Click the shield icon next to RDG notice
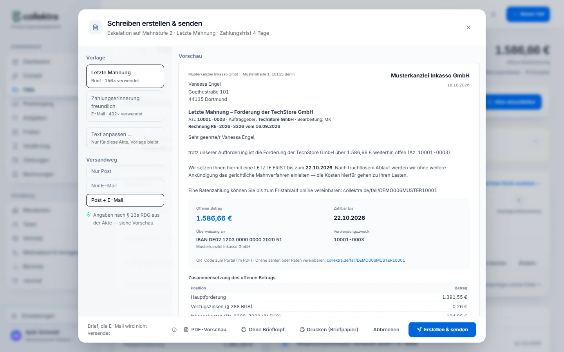The height and width of the screenshot is (352, 564). click(x=89, y=215)
